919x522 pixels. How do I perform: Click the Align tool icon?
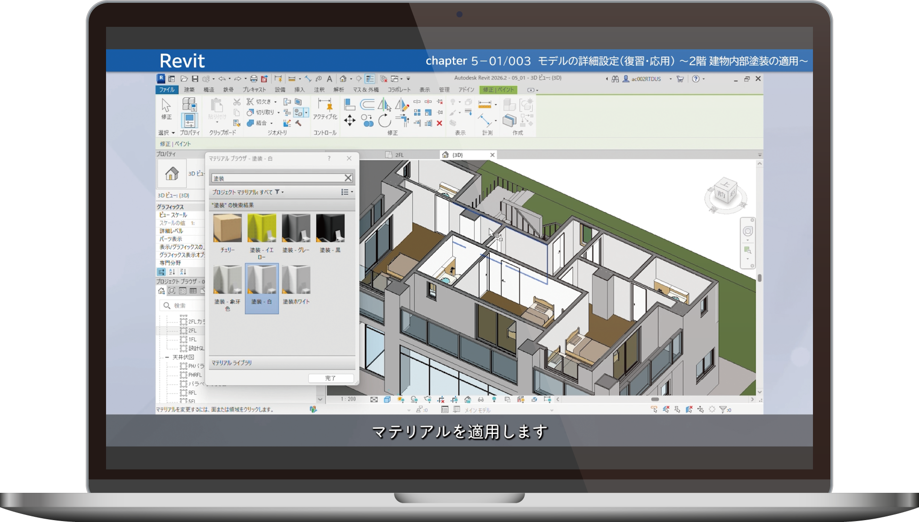point(349,104)
